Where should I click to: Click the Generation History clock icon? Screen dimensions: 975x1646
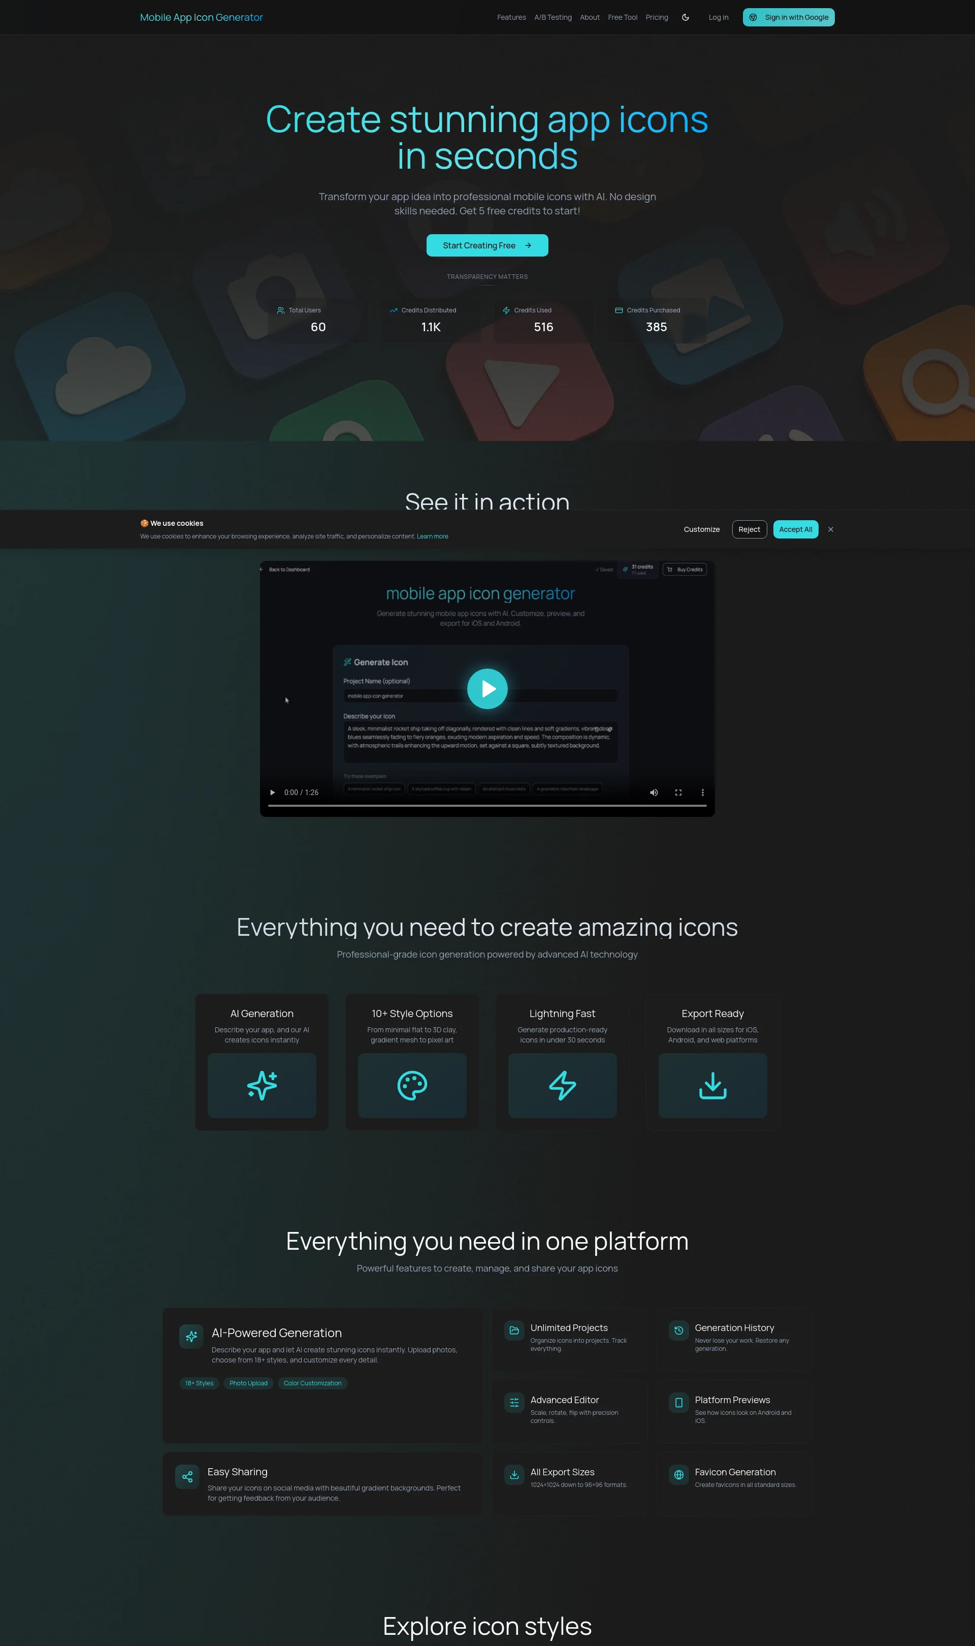678,1331
